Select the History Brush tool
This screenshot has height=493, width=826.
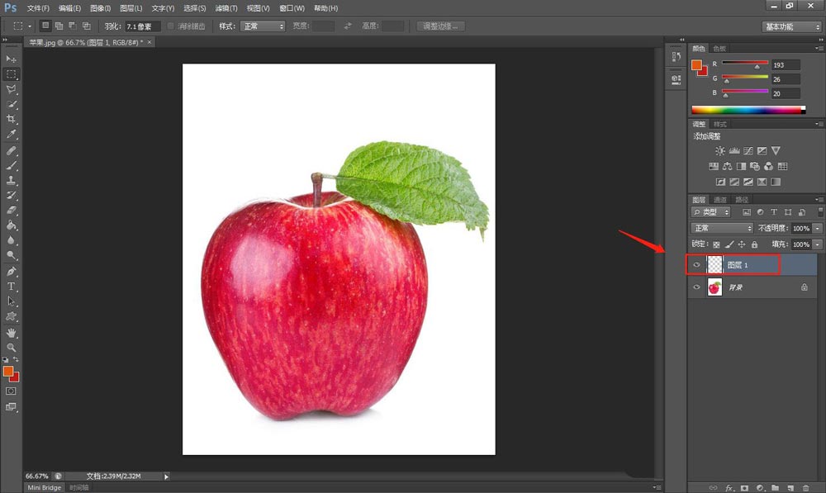11,196
